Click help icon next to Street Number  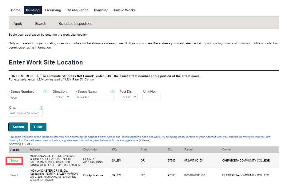click(x=46, y=92)
